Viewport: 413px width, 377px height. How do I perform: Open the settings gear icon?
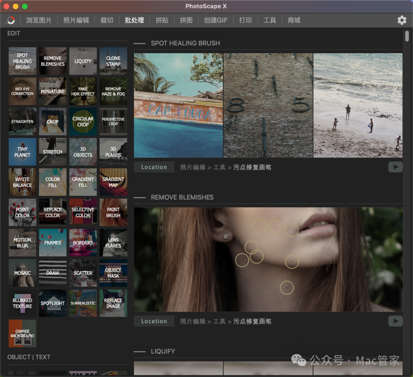(x=402, y=20)
